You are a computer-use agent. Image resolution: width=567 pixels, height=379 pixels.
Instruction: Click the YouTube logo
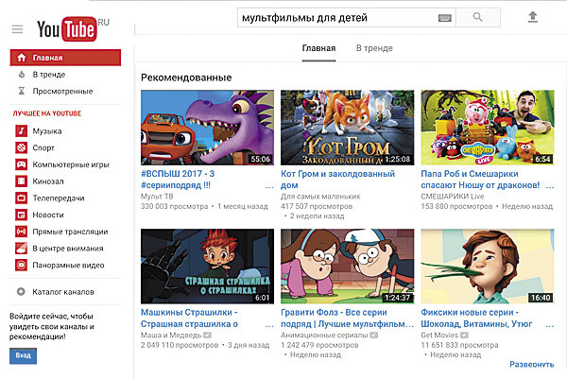66,30
